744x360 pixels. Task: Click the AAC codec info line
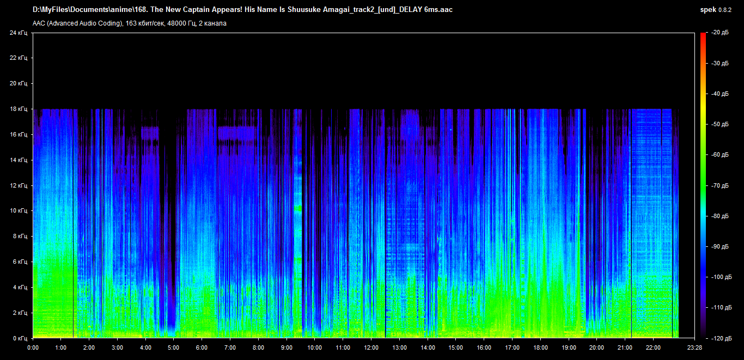(130, 23)
